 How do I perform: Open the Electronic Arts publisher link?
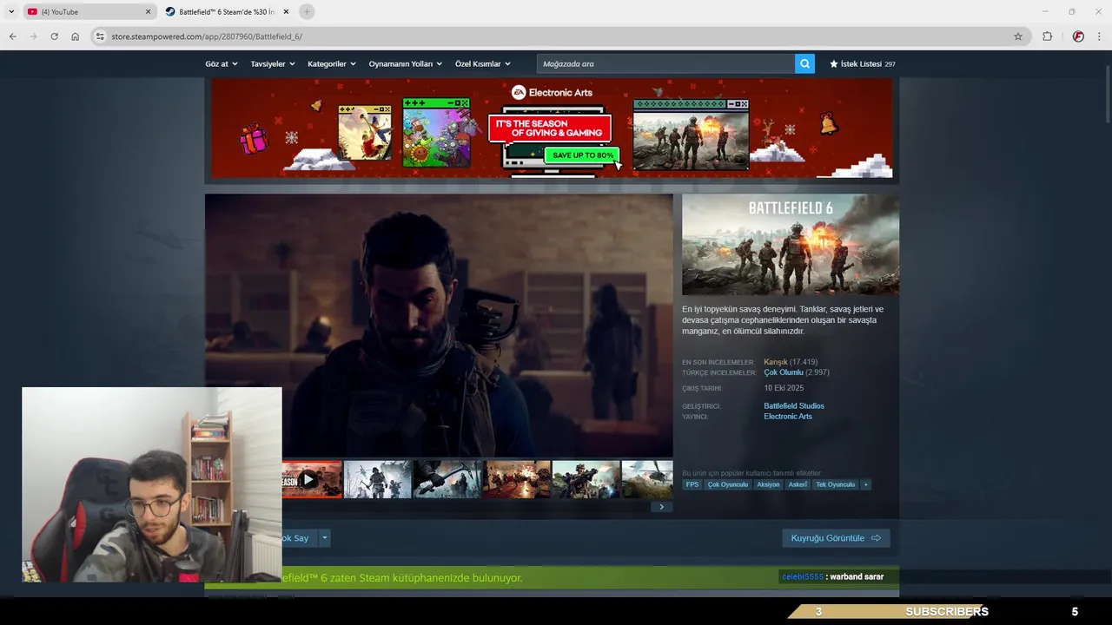(x=788, y=417)
